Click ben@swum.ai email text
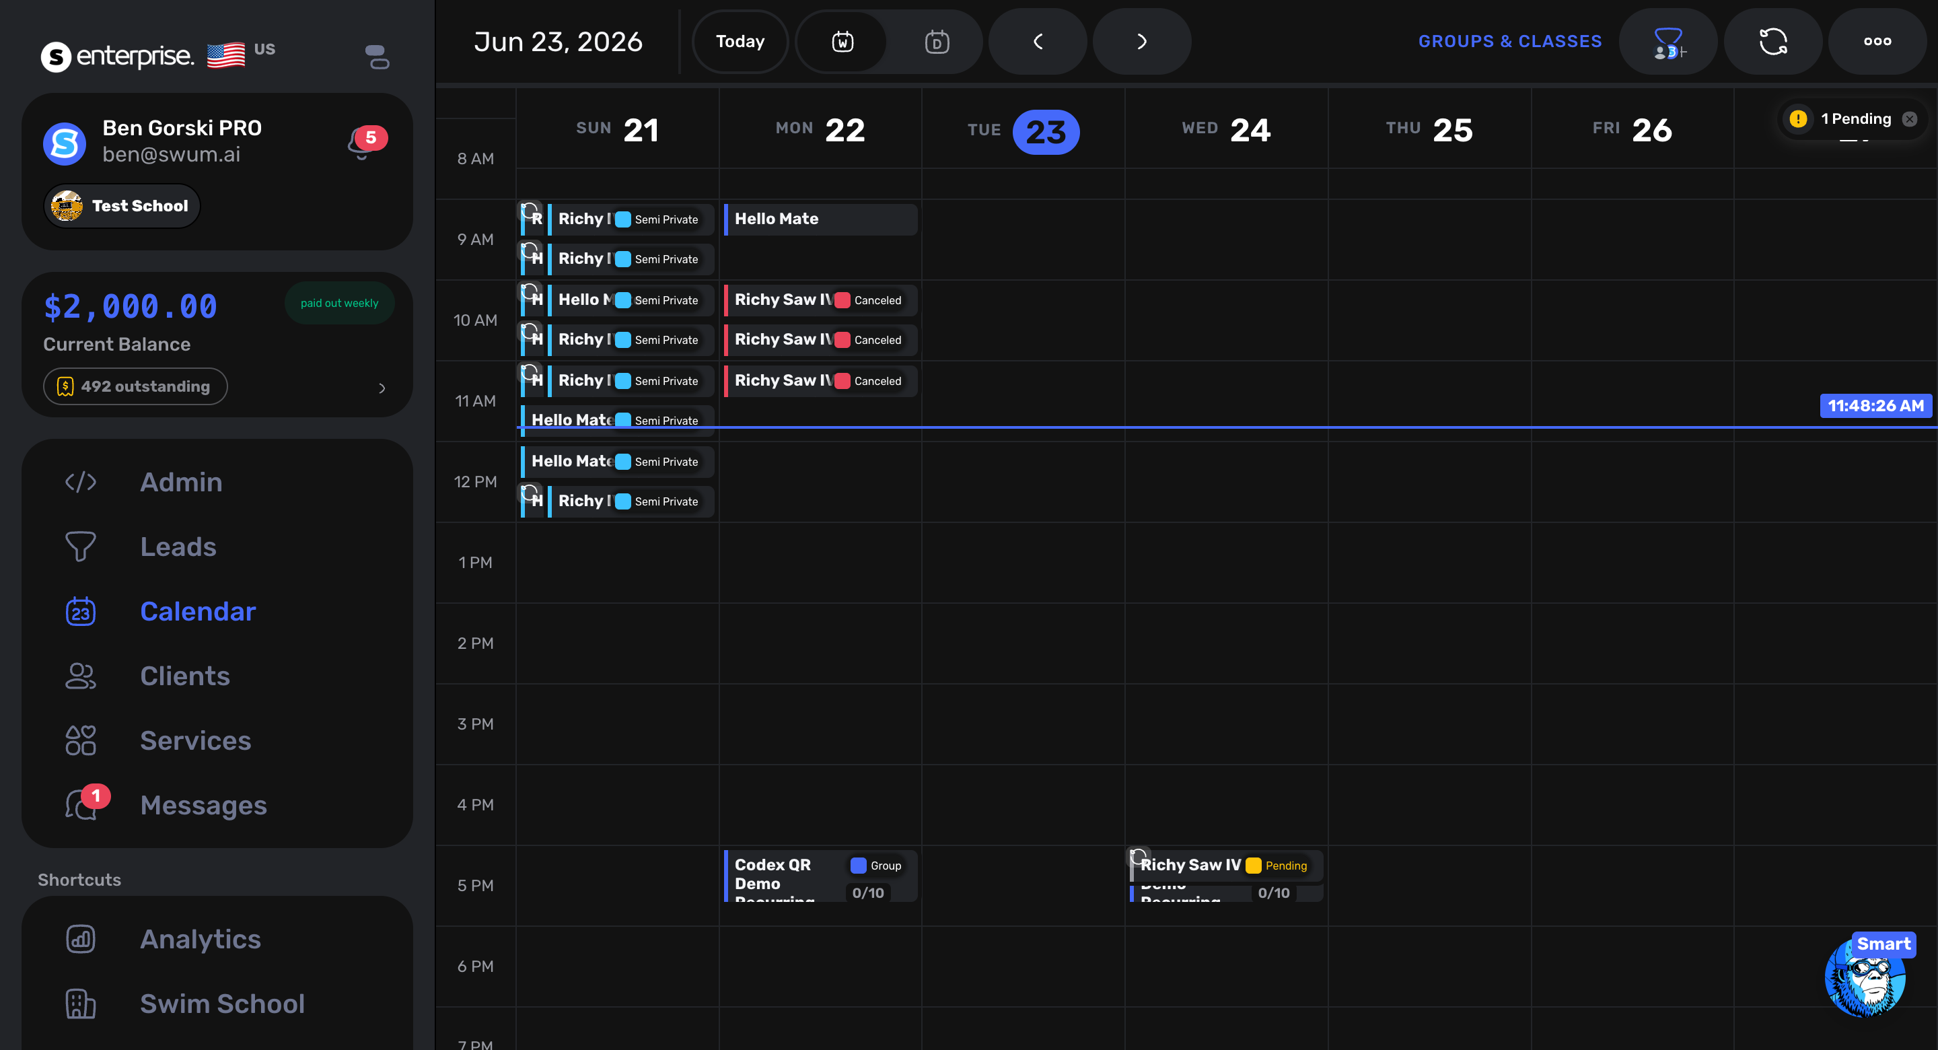Viewport: 1938px width, 1050px height. pos(171,154)
